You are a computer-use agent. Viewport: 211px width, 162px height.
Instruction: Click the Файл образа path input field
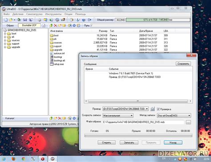pyautogui.click(x=143, y=122)
